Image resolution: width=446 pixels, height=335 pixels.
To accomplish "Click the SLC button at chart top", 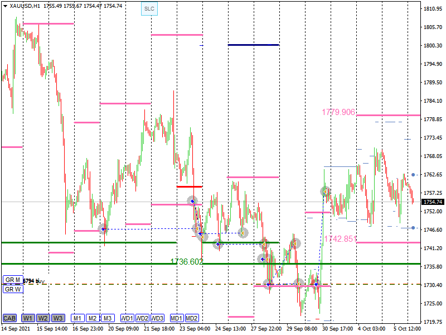I will [x=149, y=9].
